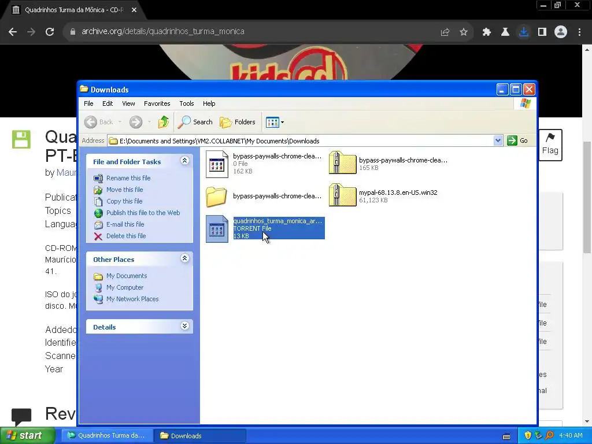Viewport: 592px width, 444px height.
Task: Click the quadrinhos_turma_monica file name
Action: point(277,221)
